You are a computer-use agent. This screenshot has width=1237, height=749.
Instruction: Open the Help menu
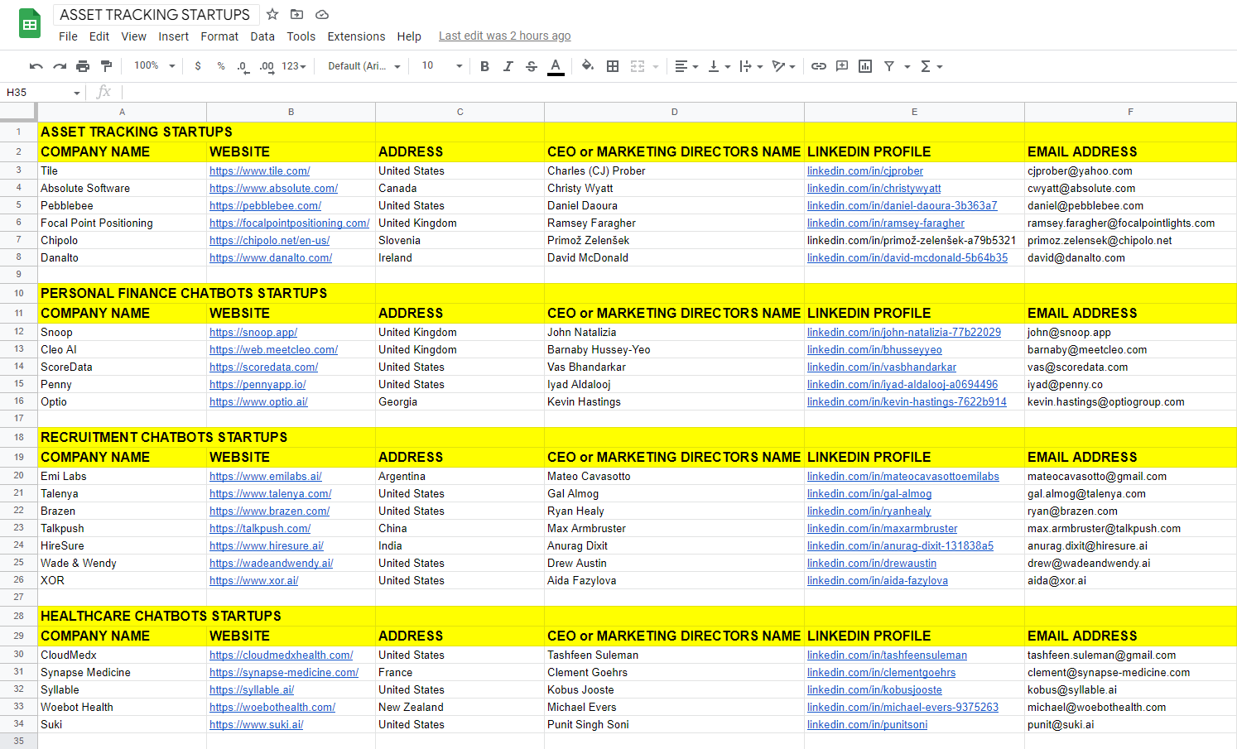[x=409, y=36]
